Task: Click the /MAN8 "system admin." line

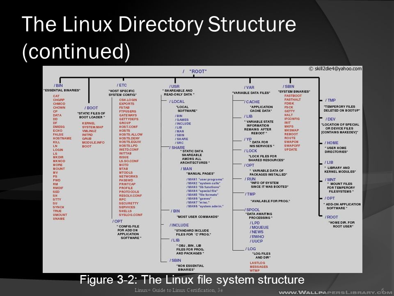Action: coord(205,206)
